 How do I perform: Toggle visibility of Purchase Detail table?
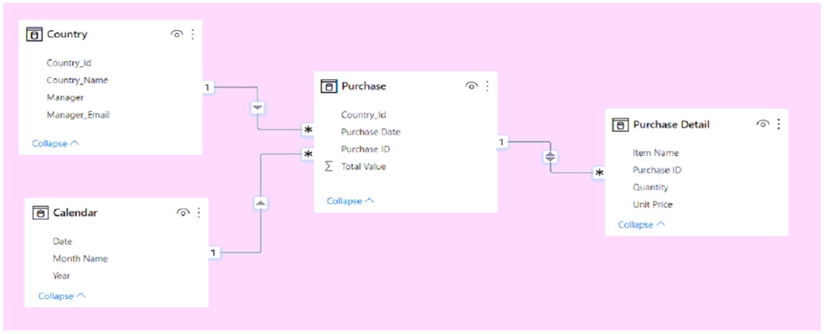pos(762,124)
